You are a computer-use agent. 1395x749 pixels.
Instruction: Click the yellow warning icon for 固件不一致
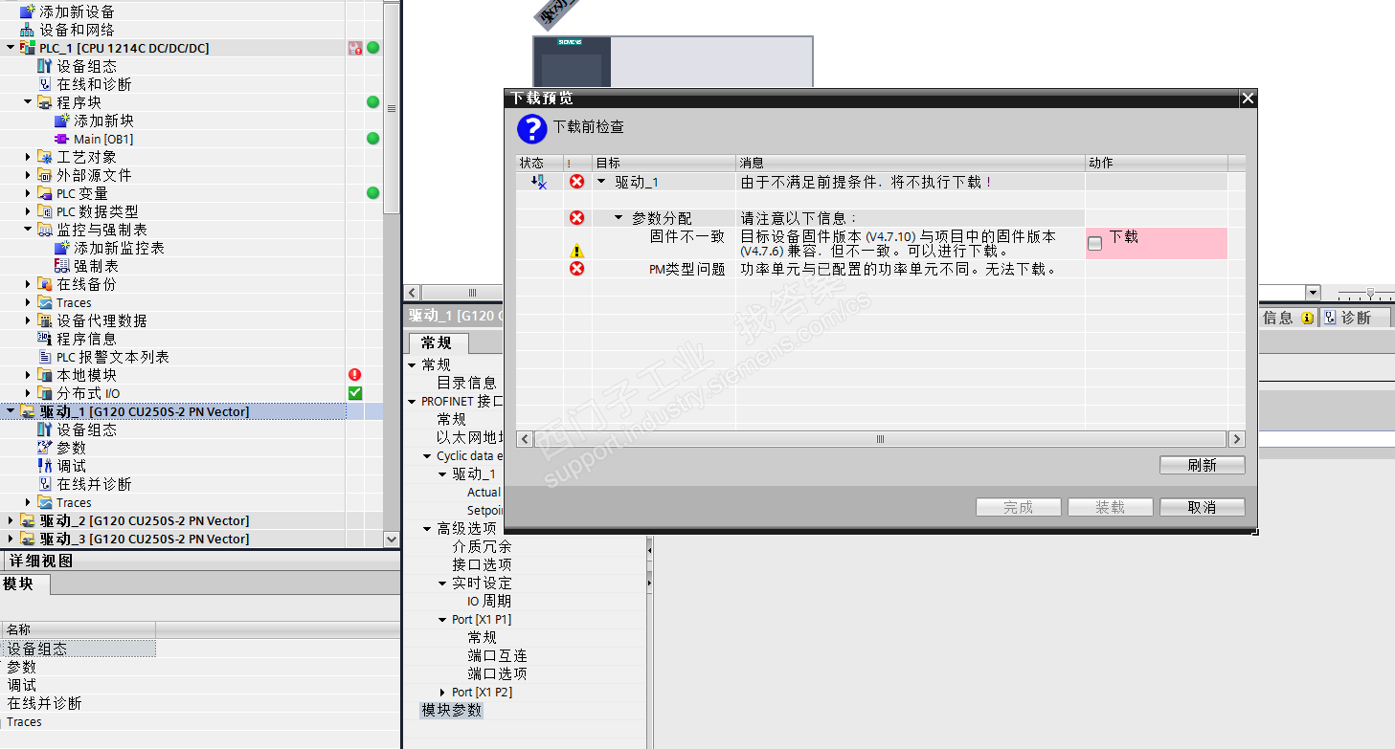tap(576, 252)
